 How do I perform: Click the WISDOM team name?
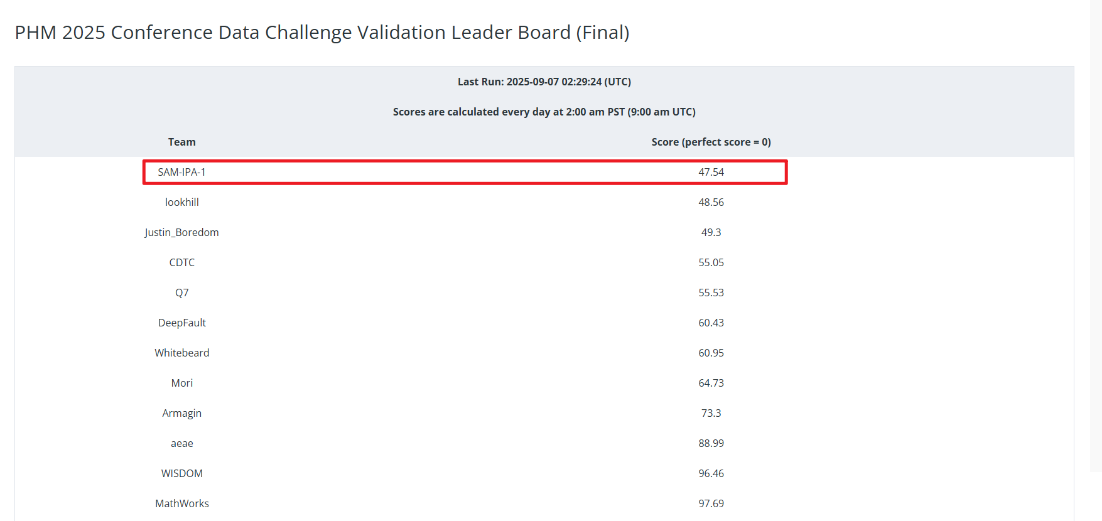point(181,473)
